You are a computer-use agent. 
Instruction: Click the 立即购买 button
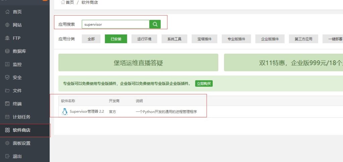(204, 84)
